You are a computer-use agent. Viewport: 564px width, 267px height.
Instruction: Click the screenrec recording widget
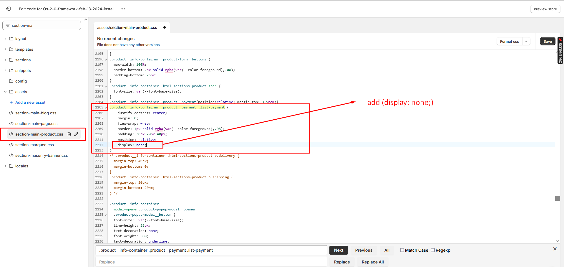[x=560, y=50]
